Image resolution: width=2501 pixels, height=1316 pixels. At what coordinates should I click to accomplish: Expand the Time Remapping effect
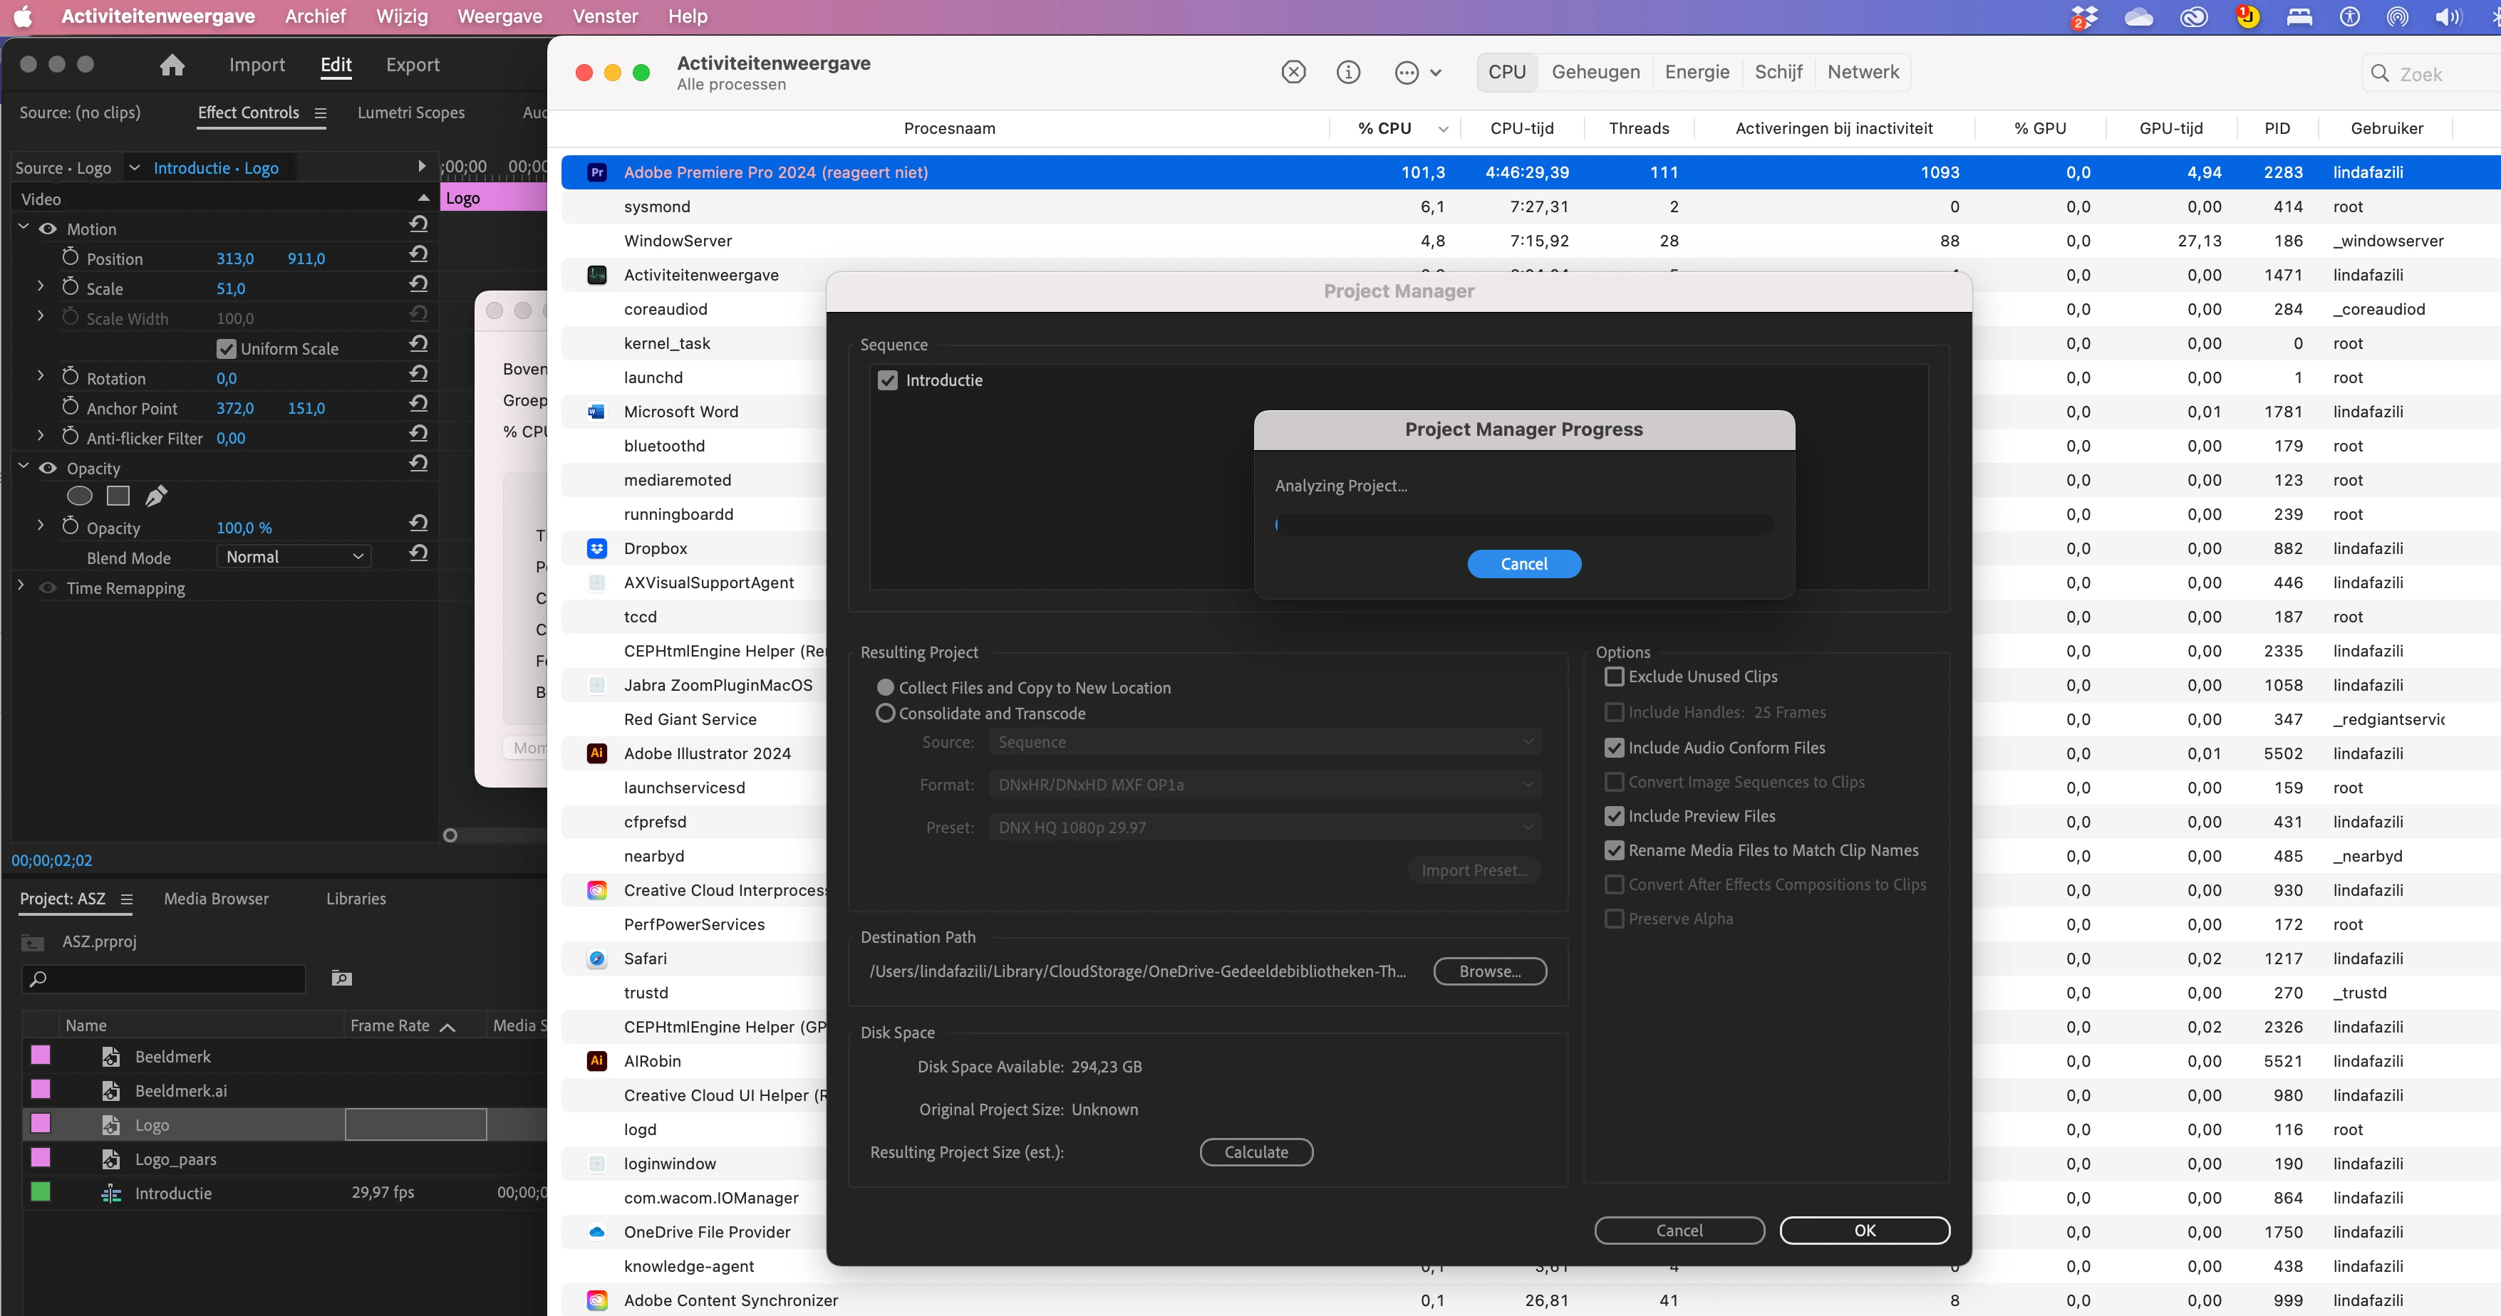point(21,586)
